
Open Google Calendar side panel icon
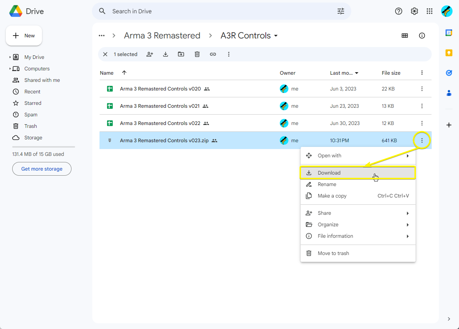coord(449,33)
